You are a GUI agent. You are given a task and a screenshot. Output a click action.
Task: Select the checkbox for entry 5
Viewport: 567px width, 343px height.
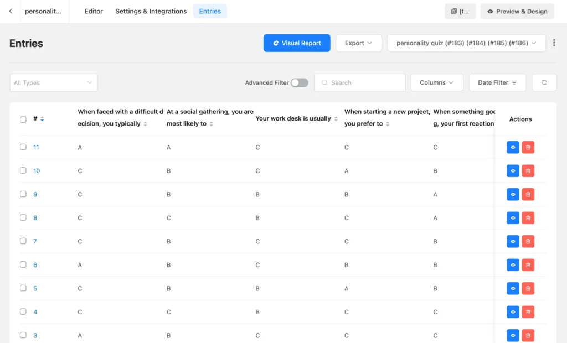coord(23,288)
